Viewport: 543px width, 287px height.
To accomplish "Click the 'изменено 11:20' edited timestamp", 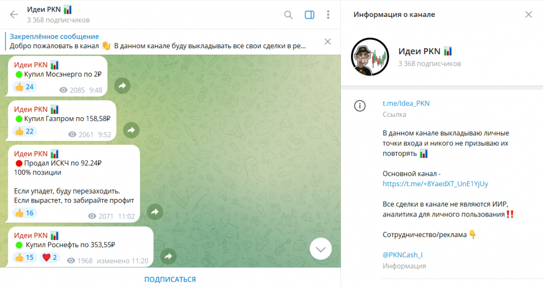I will tap(122, 260).
